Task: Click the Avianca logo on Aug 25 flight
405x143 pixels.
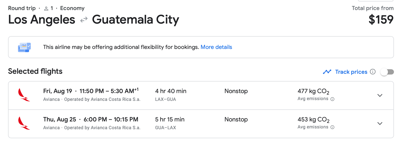Action: [x=24, y=123]
